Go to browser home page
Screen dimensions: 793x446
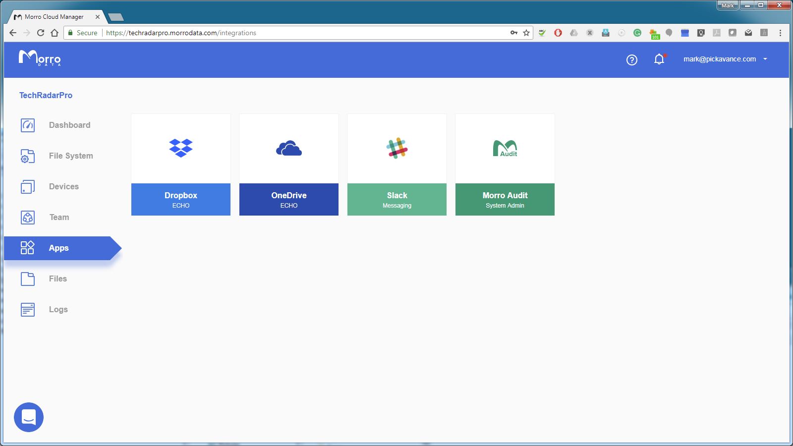point(55,33)
